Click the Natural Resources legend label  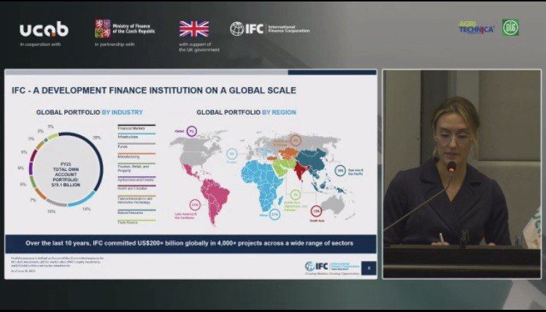click(131, 213)
